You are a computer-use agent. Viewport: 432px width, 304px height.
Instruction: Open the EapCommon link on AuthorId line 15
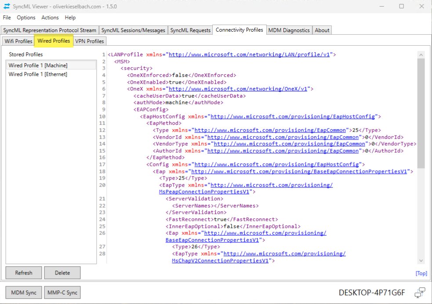click(283, 150)
